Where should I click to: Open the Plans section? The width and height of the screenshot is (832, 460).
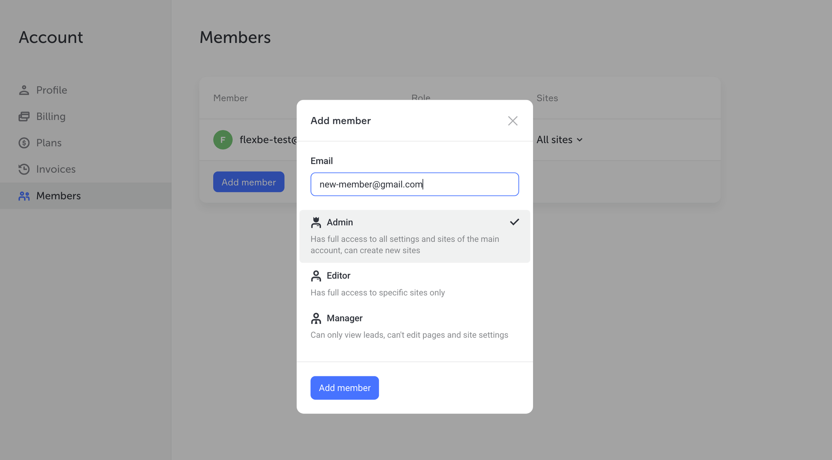click(49, 143)
